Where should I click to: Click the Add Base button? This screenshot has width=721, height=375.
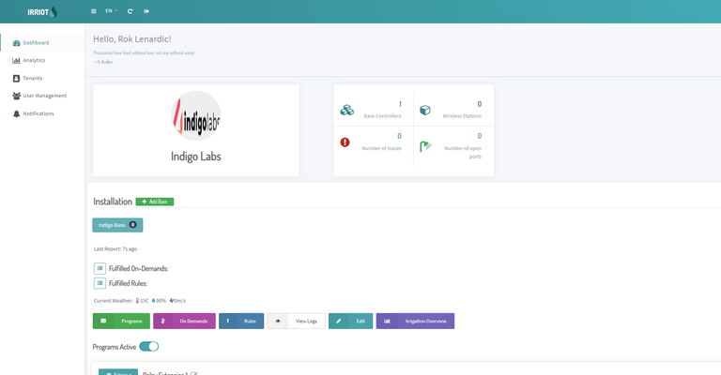tap(155, 202)
